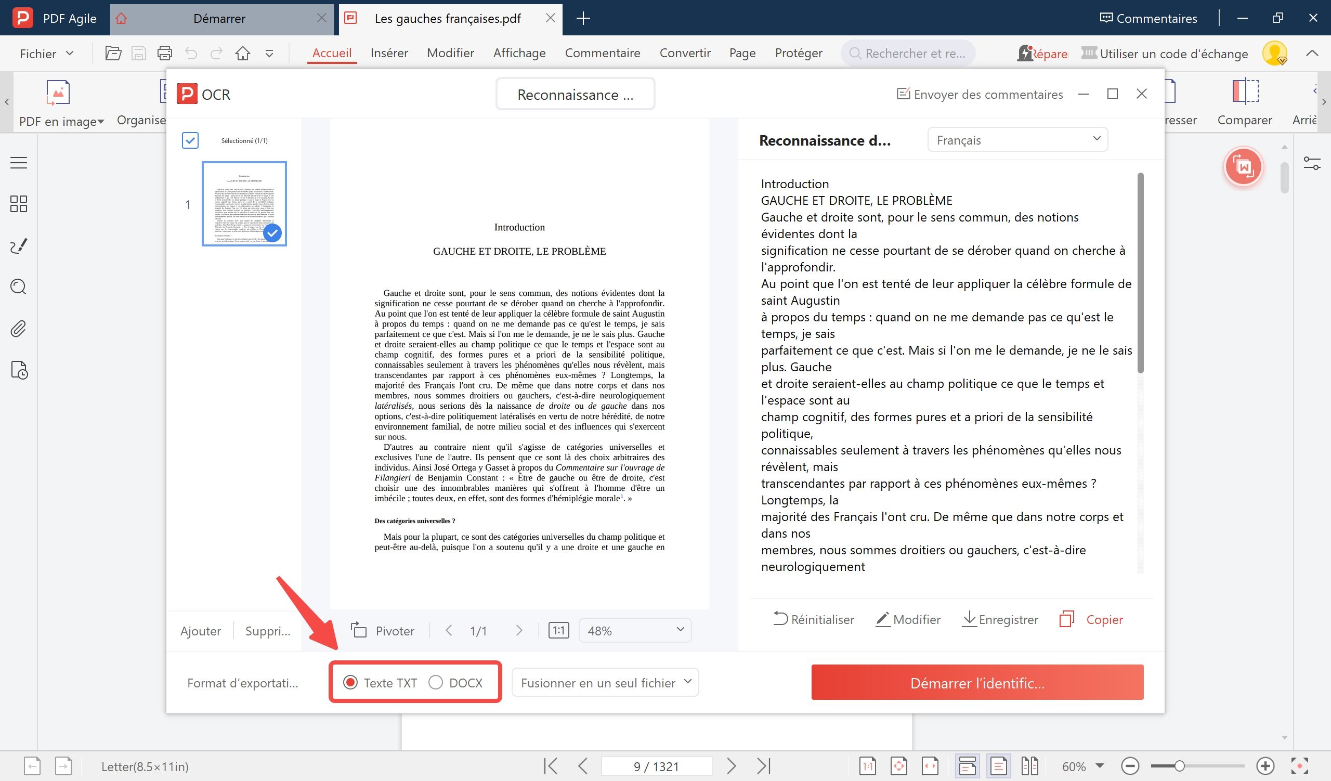Open quick access toolbar customize arrow
Screen dimensions: 1331x781
[269, 54]
